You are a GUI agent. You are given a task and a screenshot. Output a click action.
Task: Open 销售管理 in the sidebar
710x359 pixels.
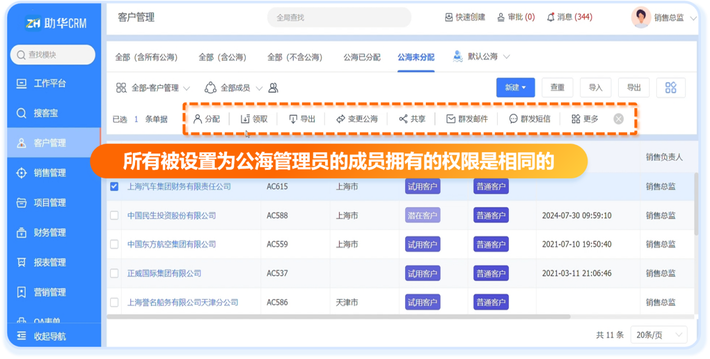[x=50, y=173]
